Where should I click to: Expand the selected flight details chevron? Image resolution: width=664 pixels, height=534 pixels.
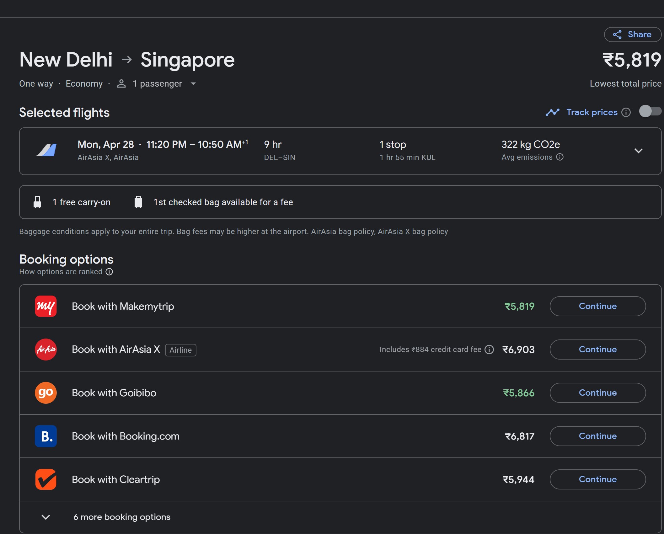[638, 151]
